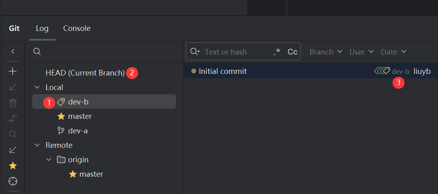438x194 pixels.
Task: Toggle the match case Cc option
Action: pyautogui.click(x=293, y=52)
